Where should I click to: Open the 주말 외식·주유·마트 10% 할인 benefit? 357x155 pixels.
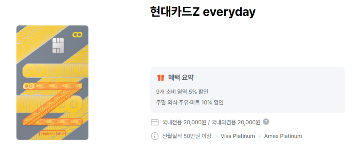click(190, 102)
